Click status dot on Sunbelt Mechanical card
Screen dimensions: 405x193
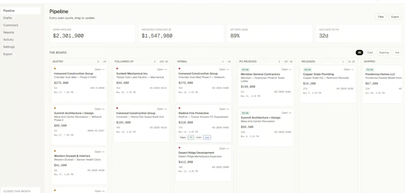click(x=117, y=69)
